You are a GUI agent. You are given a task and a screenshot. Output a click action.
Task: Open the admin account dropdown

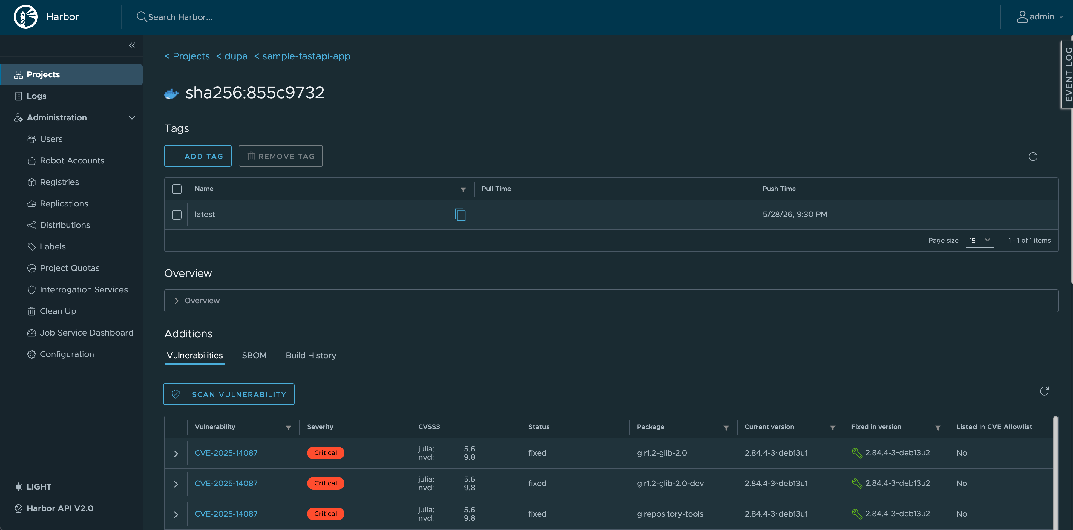click(1041, 17)
